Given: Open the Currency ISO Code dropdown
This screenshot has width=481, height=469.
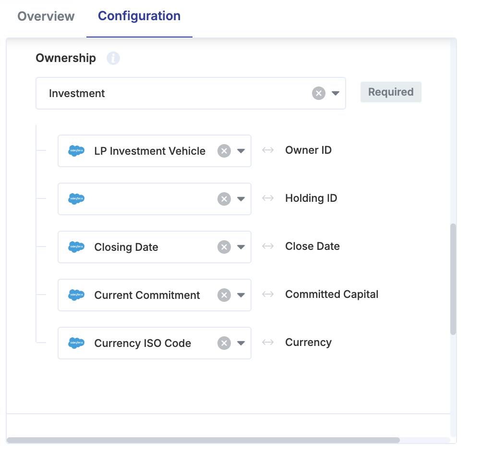Looking at the screenshot, I should tap(241, 343).
